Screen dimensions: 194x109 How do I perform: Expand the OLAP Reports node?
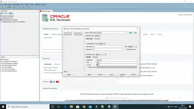pos(1,67)
